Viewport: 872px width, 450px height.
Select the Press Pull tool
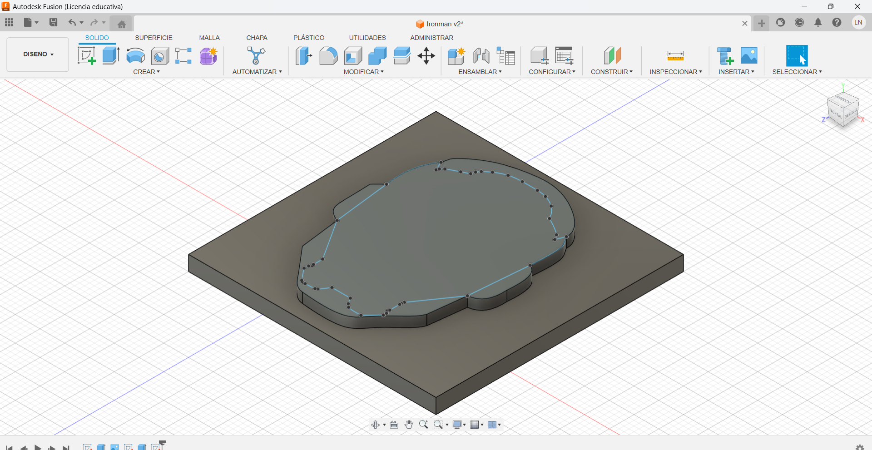click(304, 56)
